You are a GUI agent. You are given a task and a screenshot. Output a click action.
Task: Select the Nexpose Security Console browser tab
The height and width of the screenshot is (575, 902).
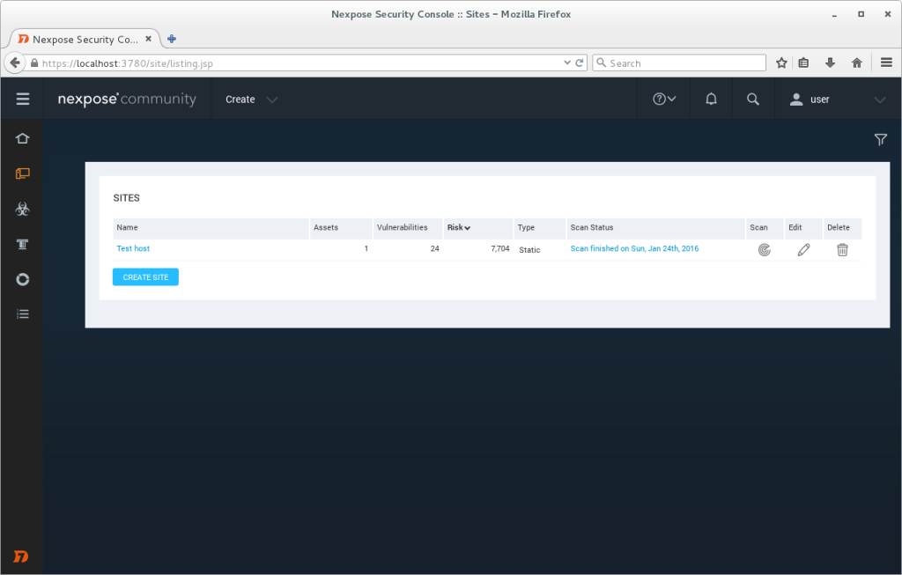coord(79,39)
